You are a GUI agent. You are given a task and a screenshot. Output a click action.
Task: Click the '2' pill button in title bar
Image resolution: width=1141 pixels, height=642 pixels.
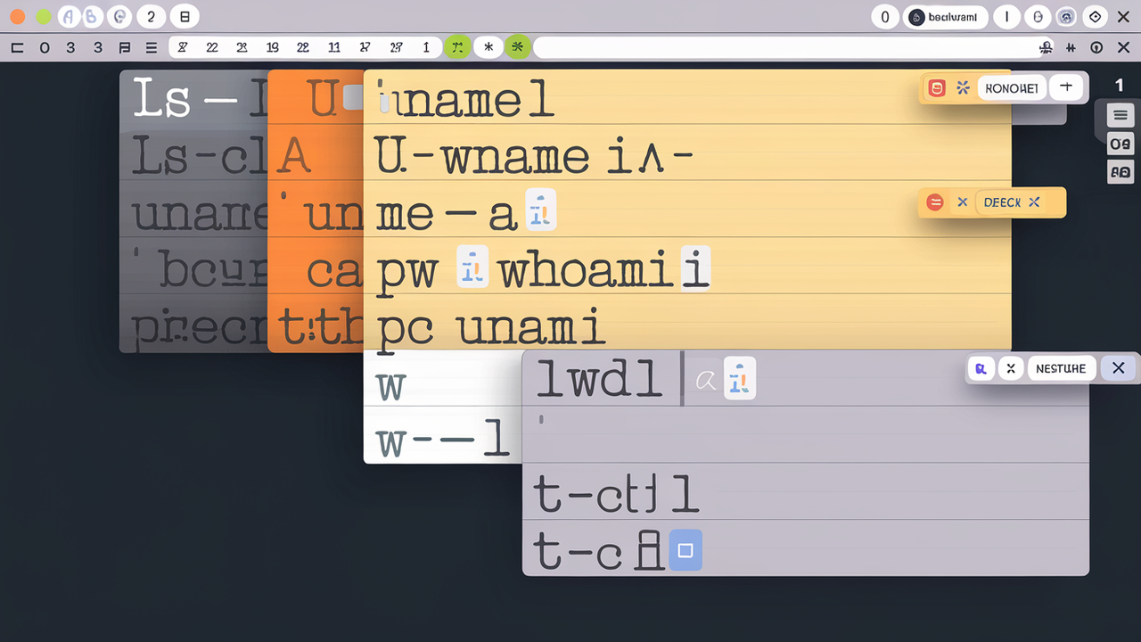(151, 16)
